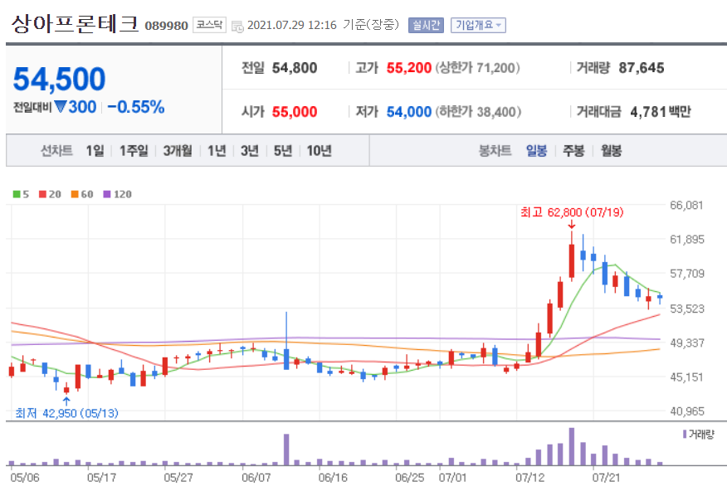This screenshot has width=727, height=491.
Task: Click the -0.55% change rate
Action: tap(136, 107)
